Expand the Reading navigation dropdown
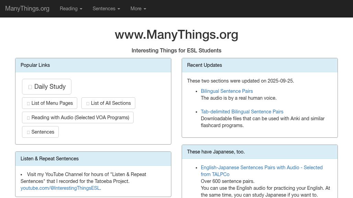 [x=71, y=9]
